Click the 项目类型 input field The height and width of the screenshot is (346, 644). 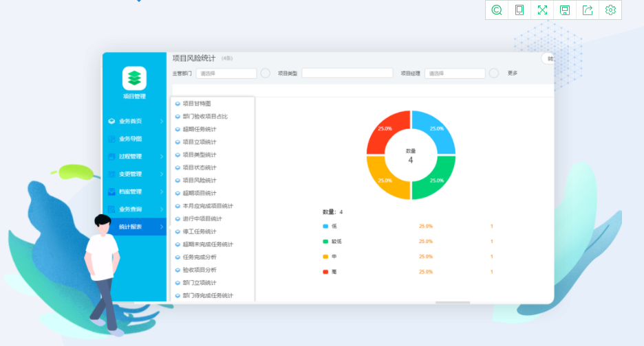pyautogui.click(x=347, y=73)
